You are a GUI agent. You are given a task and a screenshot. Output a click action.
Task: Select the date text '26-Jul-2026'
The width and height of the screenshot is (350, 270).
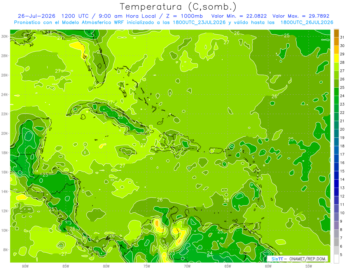point(37,16)
